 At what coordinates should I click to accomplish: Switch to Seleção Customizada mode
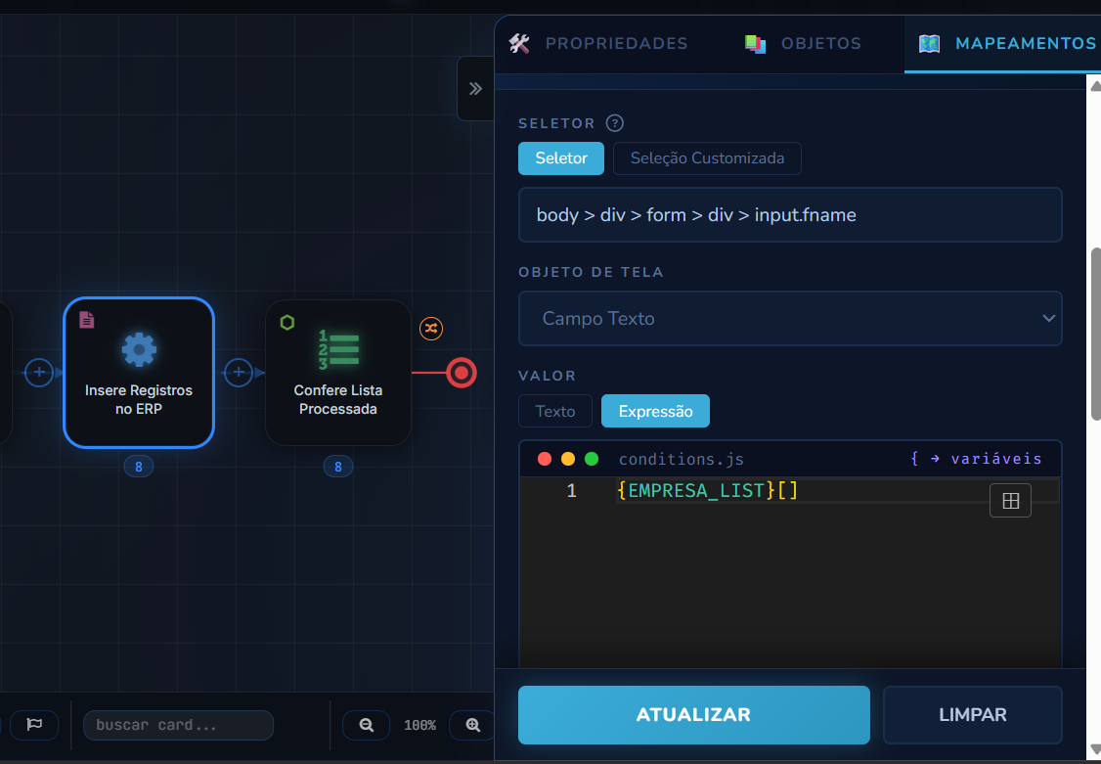click(707, 158)
